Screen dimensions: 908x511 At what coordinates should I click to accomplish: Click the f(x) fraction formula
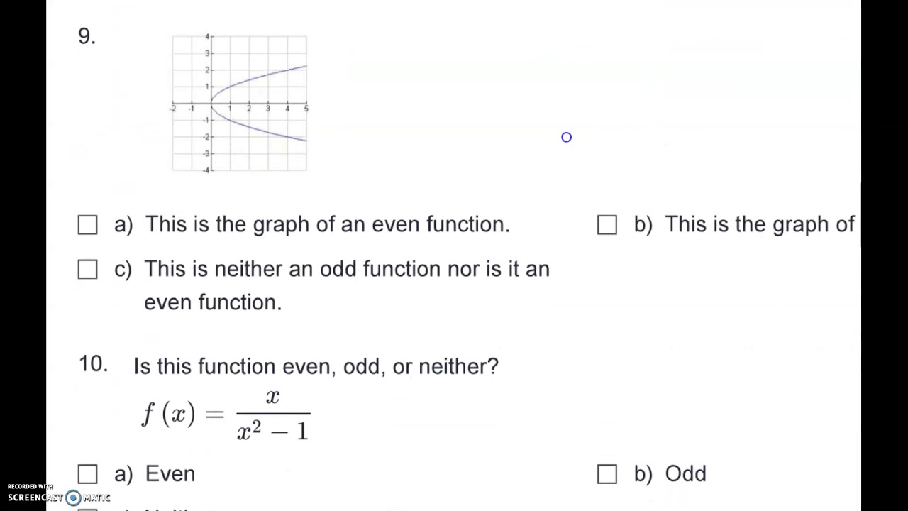coord(227,415)
